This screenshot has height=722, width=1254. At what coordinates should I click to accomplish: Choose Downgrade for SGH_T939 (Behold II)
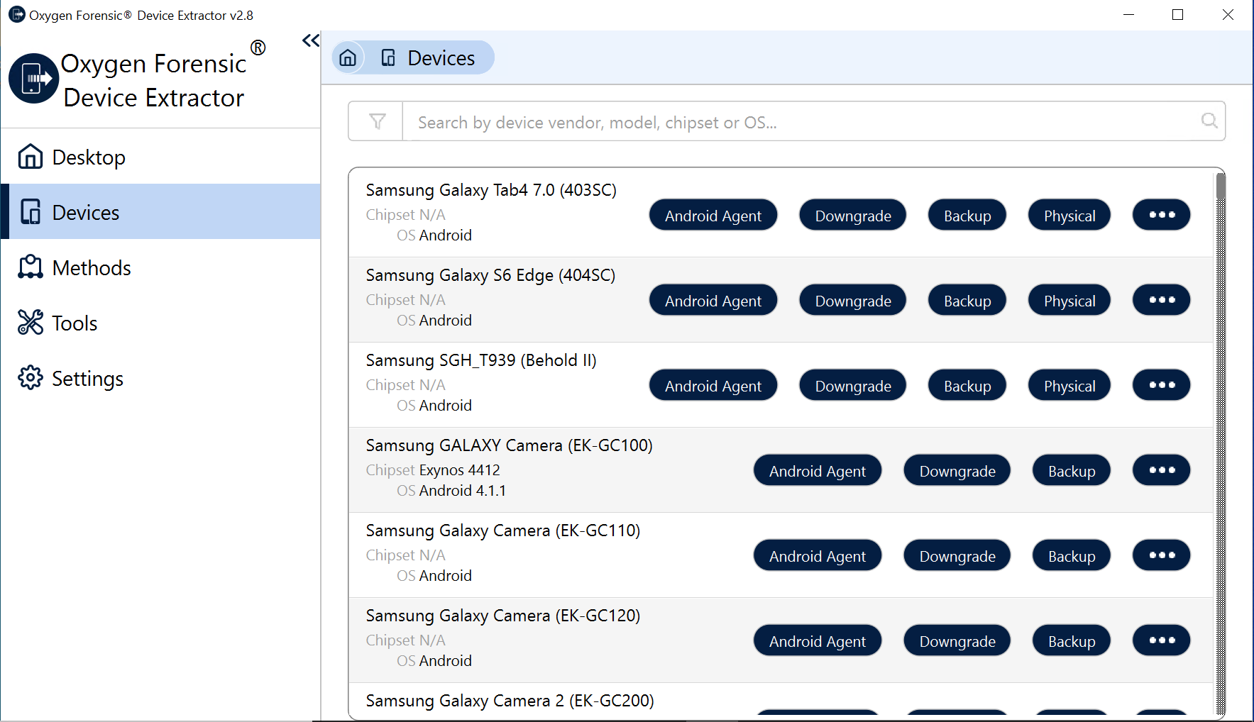tap(853, 385)
